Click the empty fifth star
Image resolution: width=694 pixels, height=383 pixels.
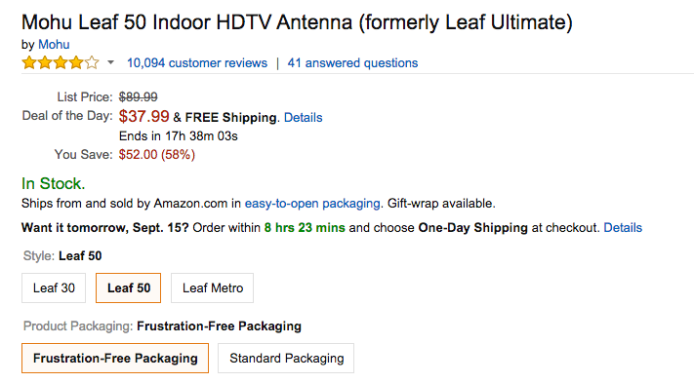(x=92, y=62)
